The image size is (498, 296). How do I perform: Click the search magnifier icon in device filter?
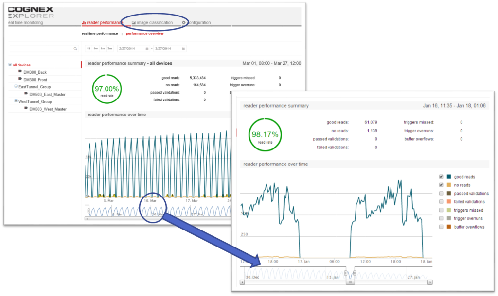pos(75,49)
